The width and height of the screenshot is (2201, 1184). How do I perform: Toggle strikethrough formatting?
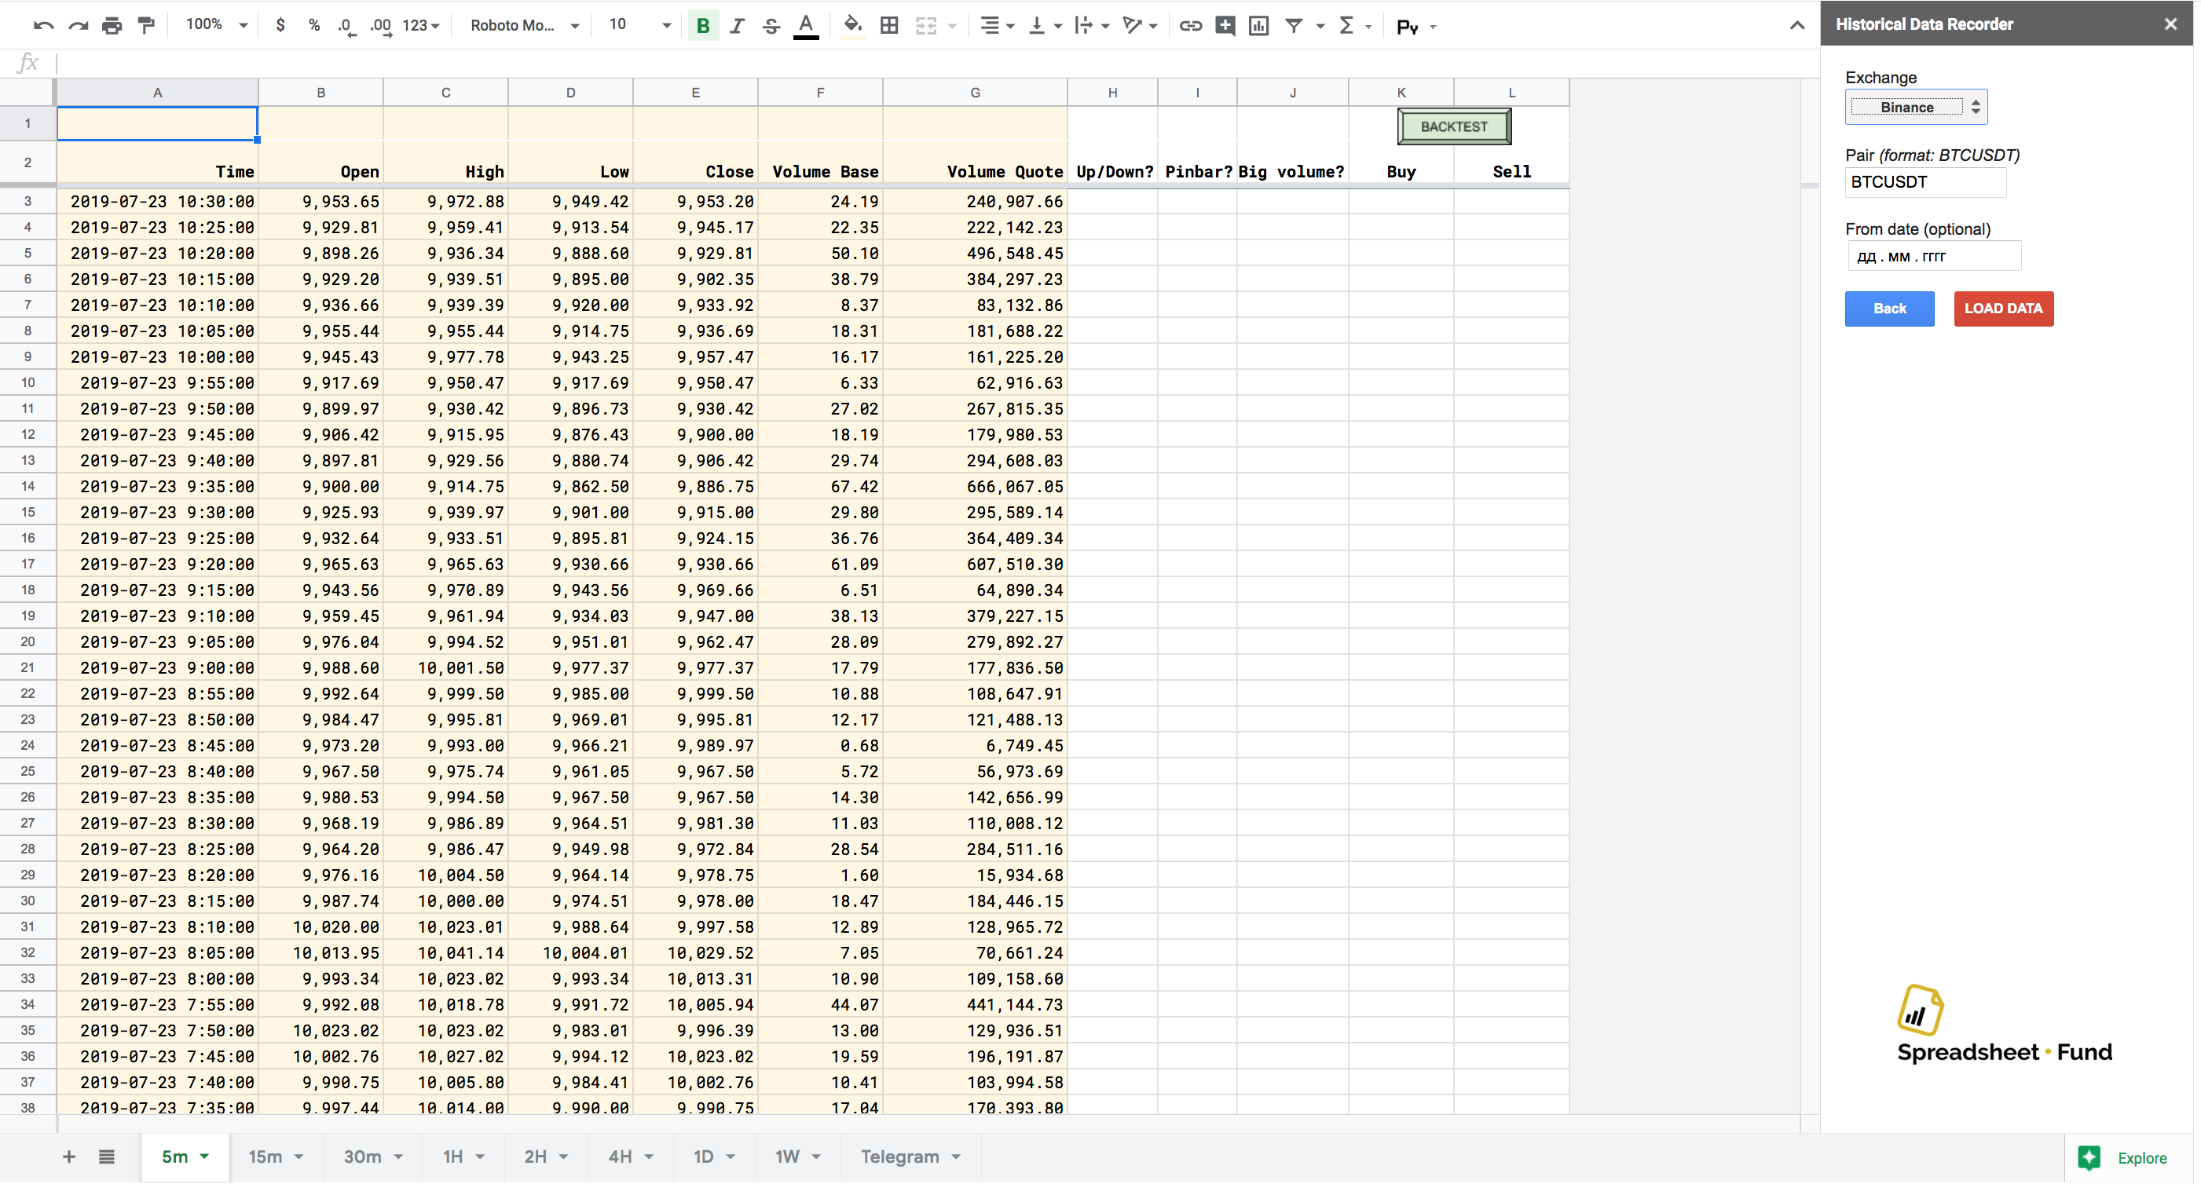(x=771, y=26)
